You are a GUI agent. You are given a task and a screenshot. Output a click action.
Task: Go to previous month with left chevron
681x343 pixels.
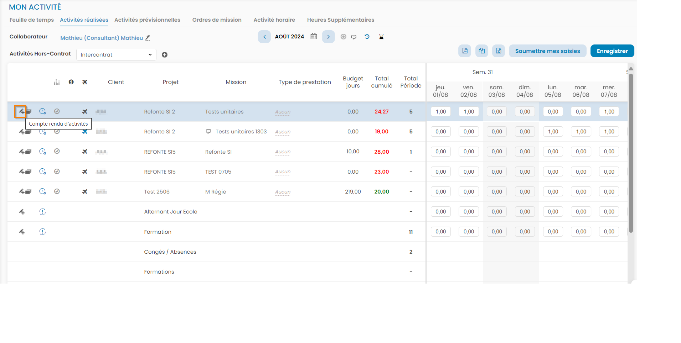pyautogui.click(x=264, y=37)
